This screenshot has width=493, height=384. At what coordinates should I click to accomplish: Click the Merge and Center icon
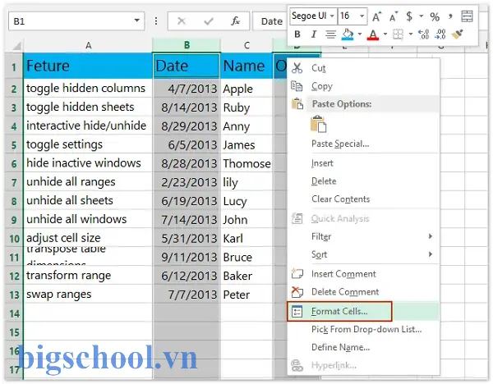point(467,16)
